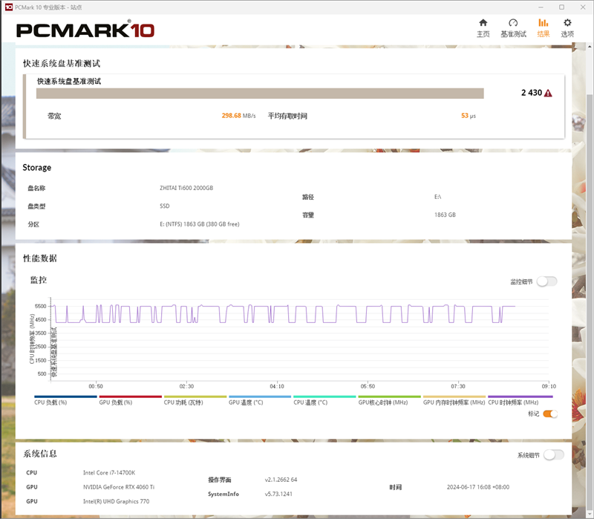Image resolution: width=594 pixels, height=519 pixels.
Task: Click the 53 µs average access time value
Action: [469, 116]
